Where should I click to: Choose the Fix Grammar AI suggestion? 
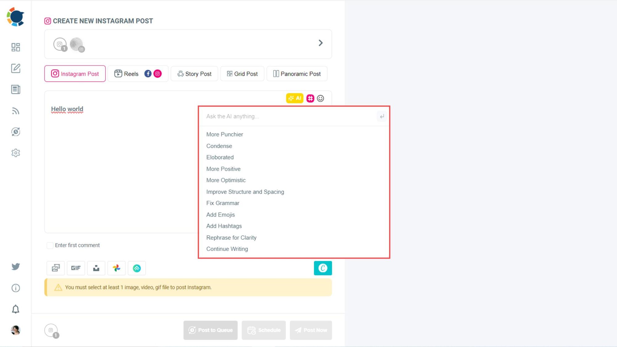(x=223, y=203)
